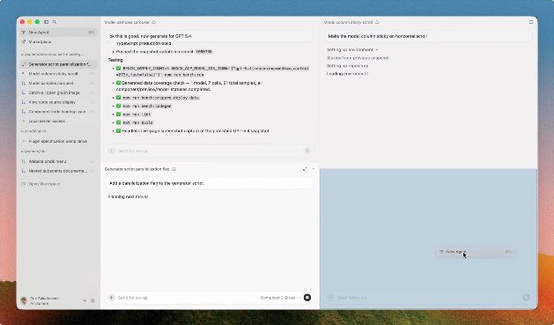Click the send button in the bottom-right pane
554x325 pixels.
coord(526,298)
